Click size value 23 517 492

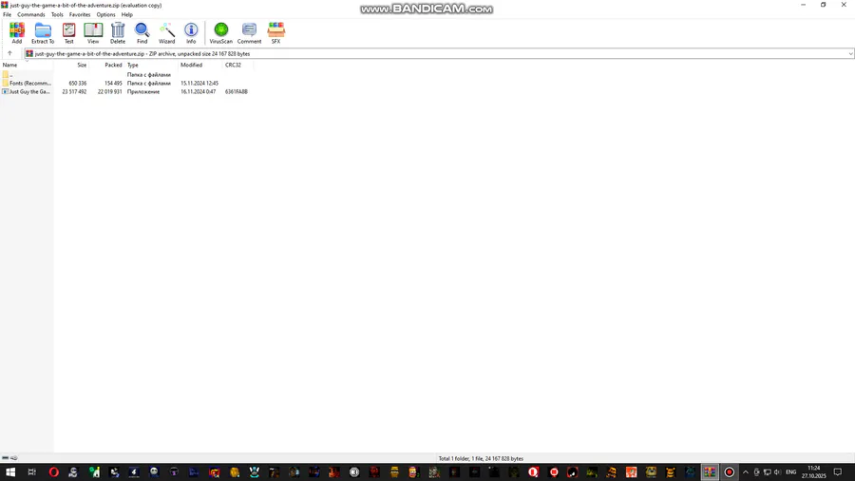coord(74,91)
